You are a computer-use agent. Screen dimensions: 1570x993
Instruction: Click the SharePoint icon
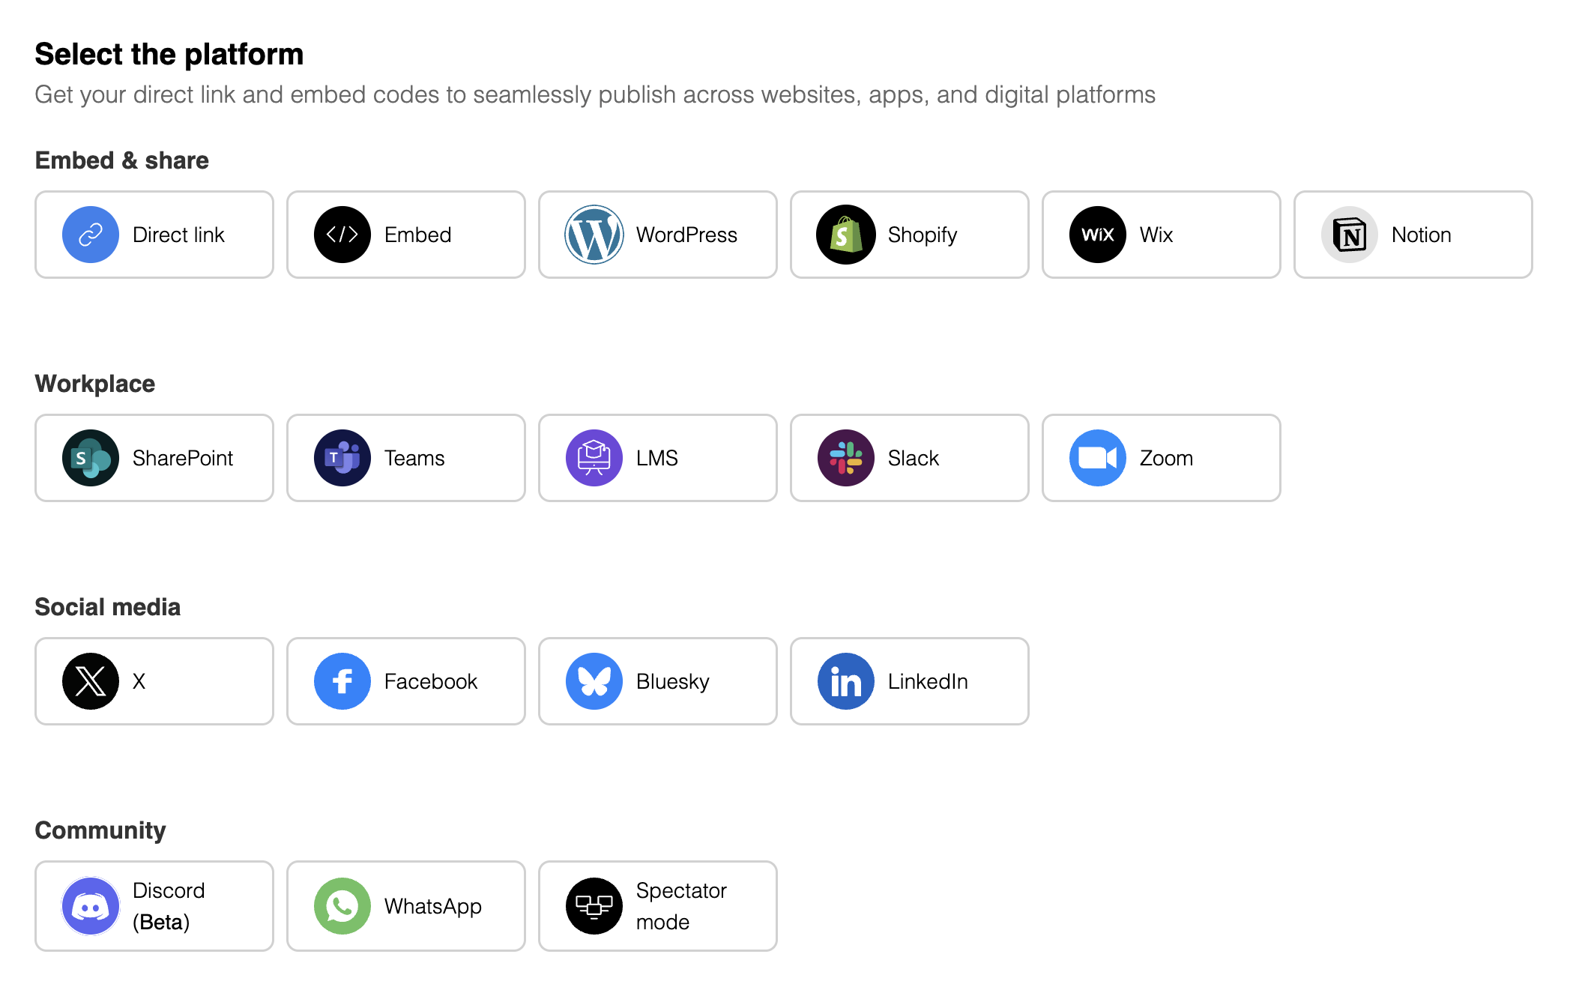point(91,458)
